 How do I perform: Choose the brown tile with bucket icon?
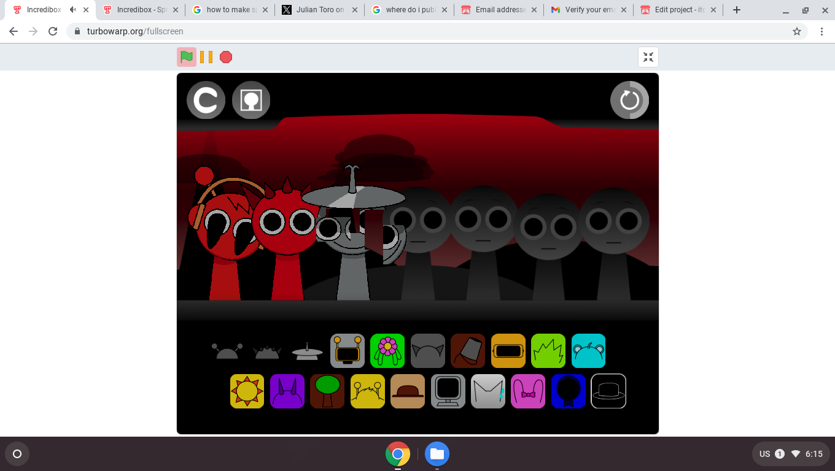click(468, 351)
